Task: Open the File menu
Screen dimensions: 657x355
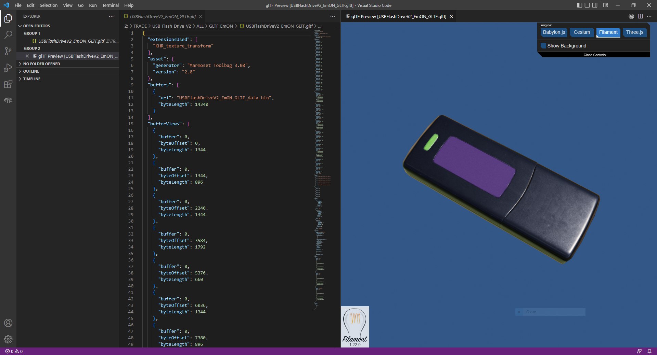Action: (x=18, y=5)
